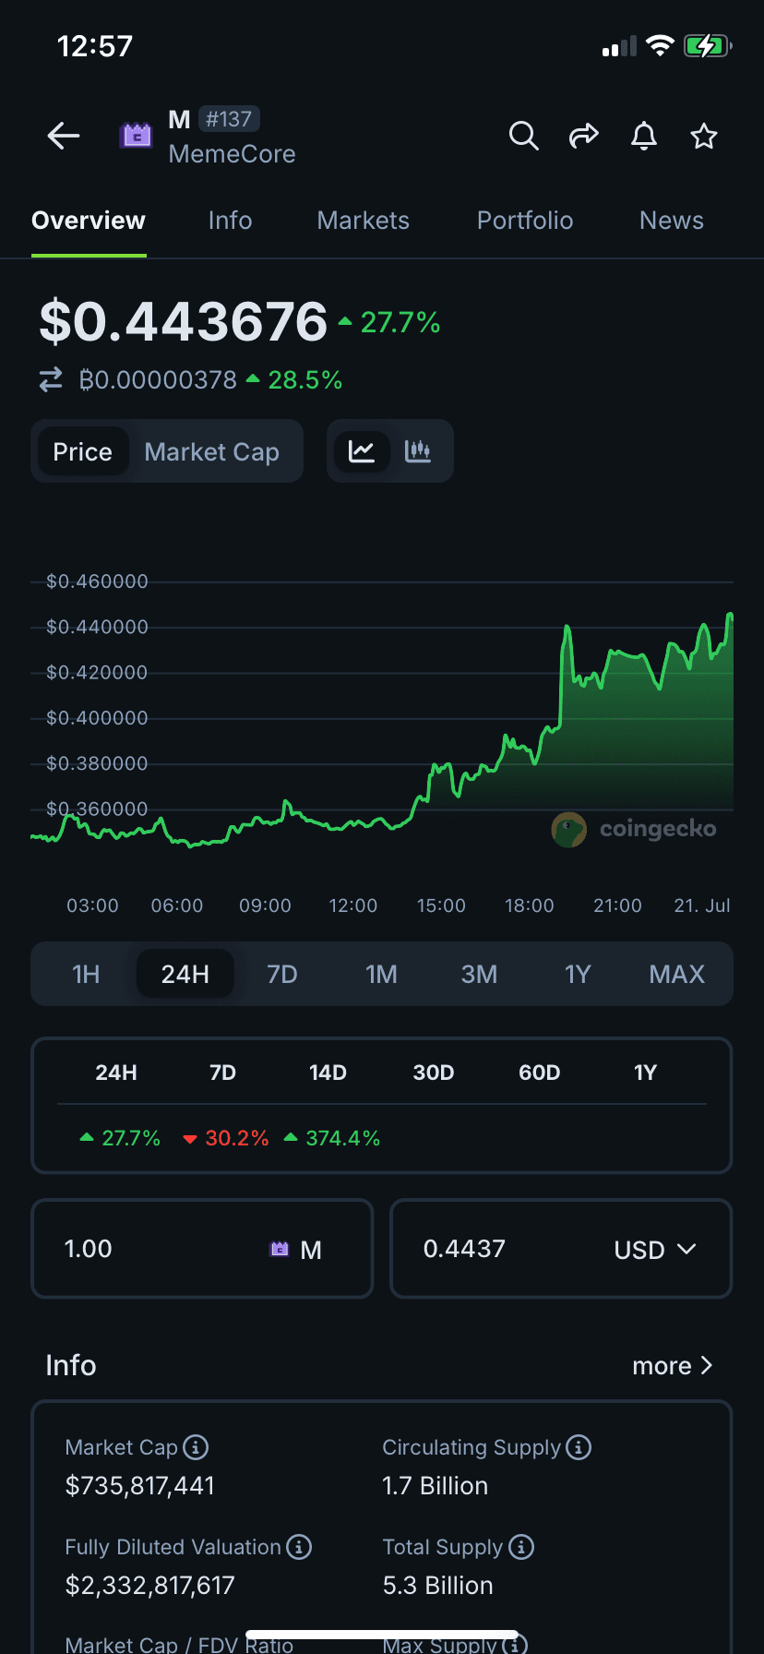Tap the share arrow icon
The image size is (764, 1654).
(x=583, y=137)
